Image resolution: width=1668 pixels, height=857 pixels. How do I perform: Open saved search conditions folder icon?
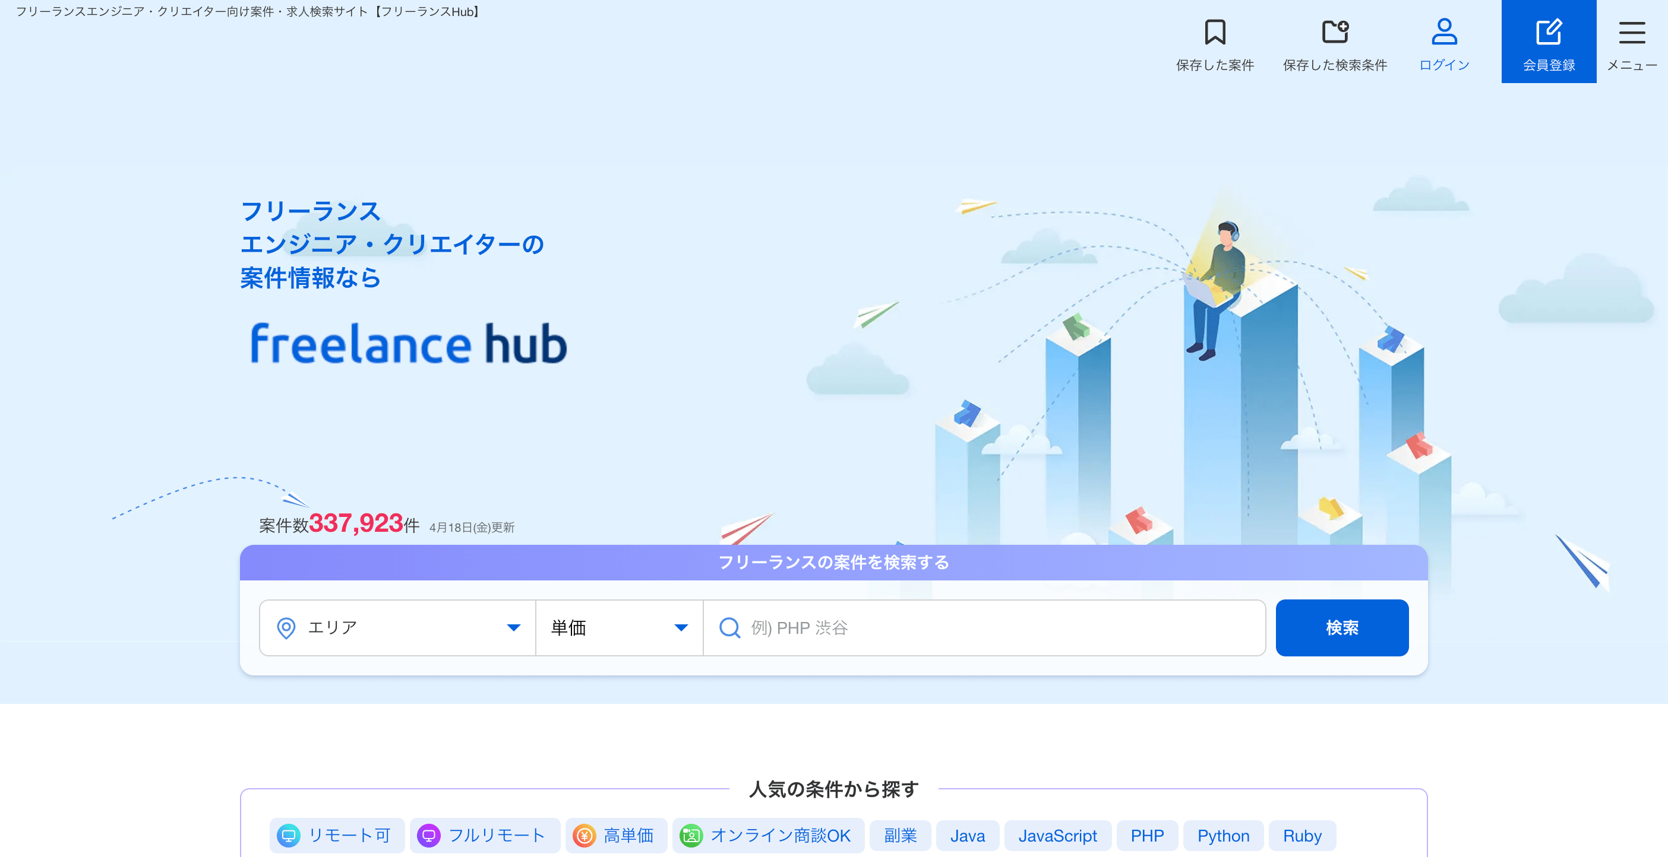pyautogui.click(x=1335, y=31)
